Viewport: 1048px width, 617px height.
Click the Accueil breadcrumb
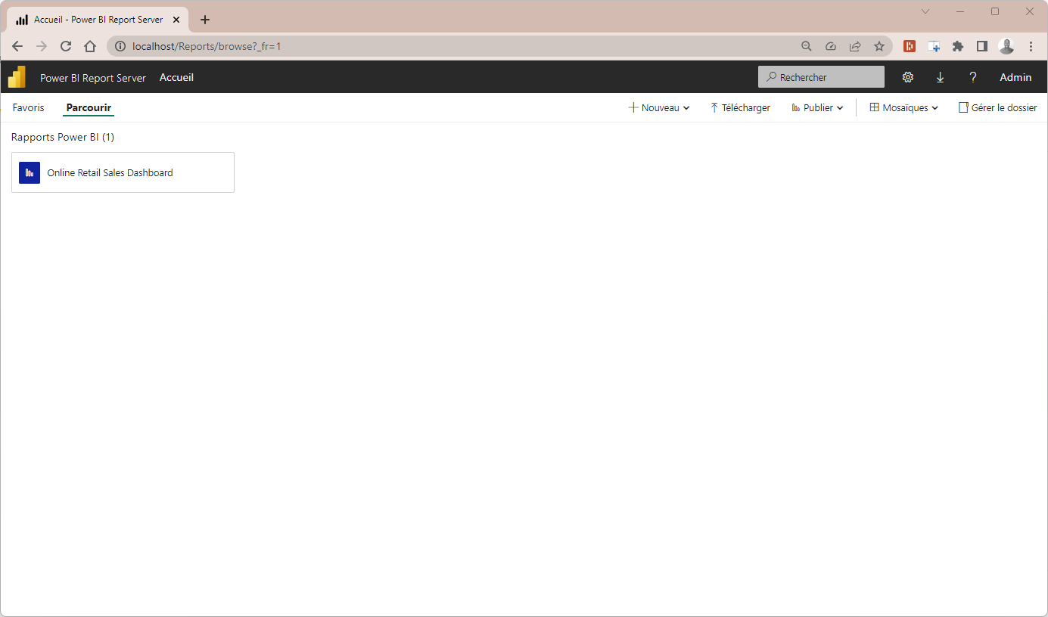point(176,77)
